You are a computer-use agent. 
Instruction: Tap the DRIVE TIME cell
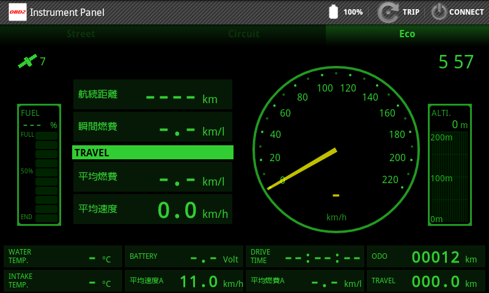(305, 256)
